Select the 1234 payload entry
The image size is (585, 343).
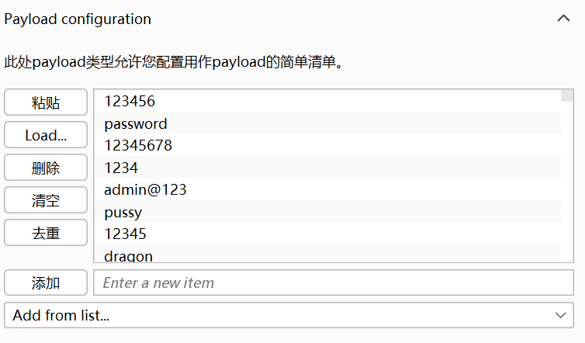[327, 167]
